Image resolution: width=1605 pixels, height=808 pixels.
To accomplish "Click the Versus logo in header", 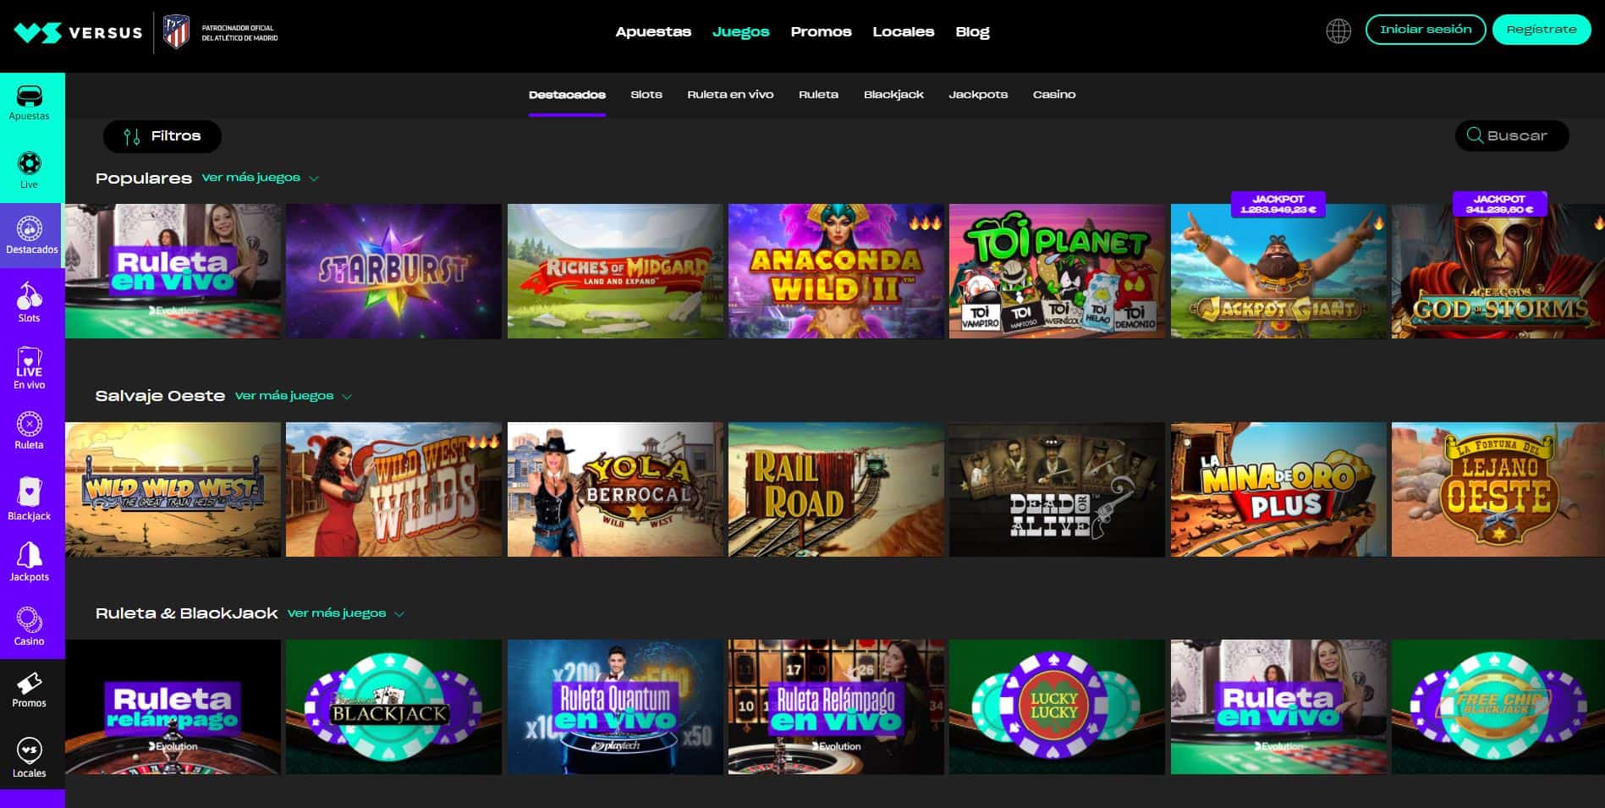I will 79,33.
